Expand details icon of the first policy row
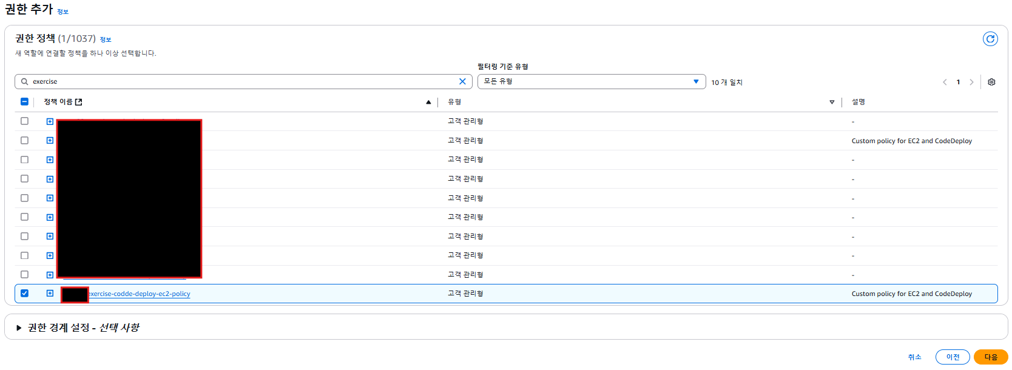The height and width of the screenshot is (370, 1012). tap(50, 121)
